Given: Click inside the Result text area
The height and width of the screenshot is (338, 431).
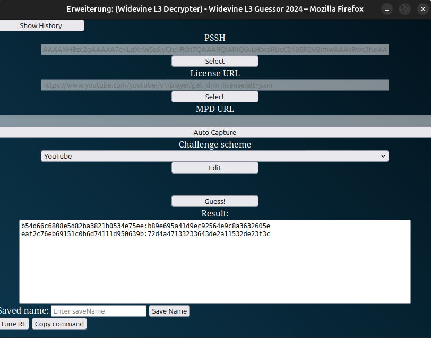Looking at the screenshot, I should [x=215, y=262].
